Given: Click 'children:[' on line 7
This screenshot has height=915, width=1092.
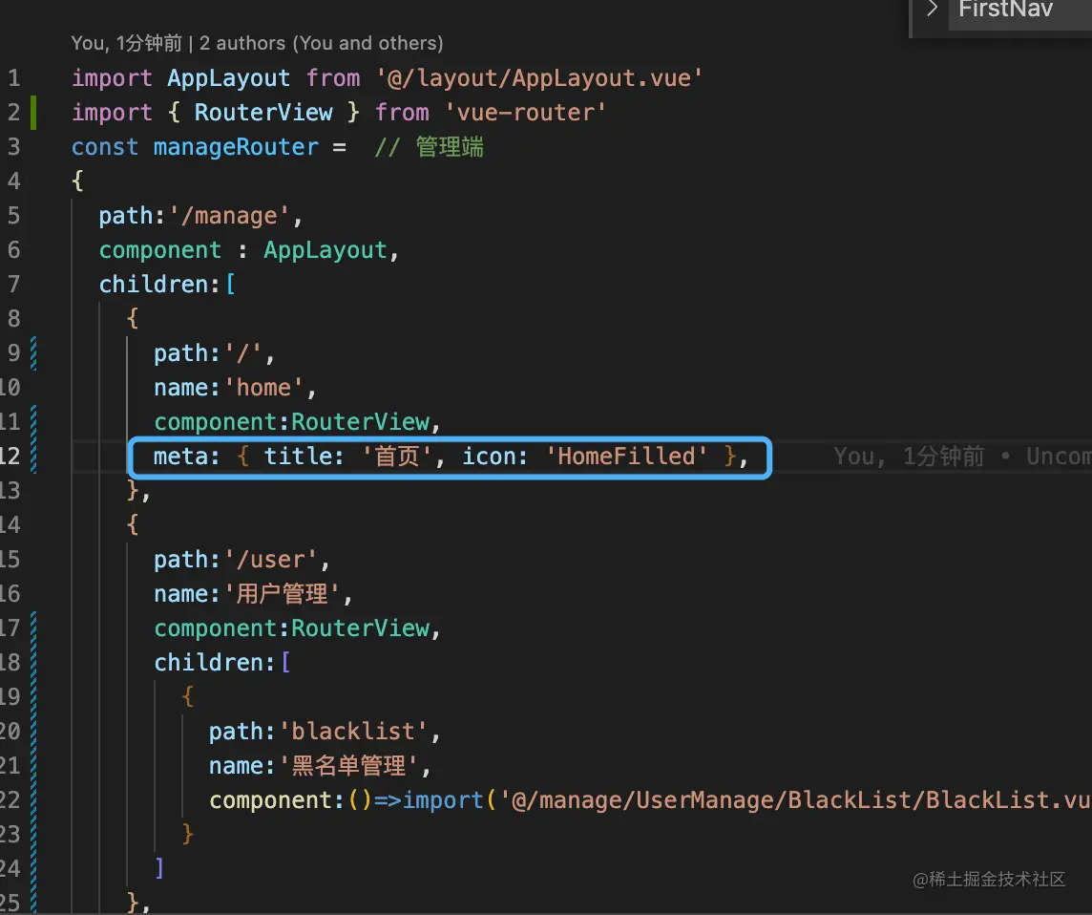Looking at the screenshot, I should (x=167, y=285).
